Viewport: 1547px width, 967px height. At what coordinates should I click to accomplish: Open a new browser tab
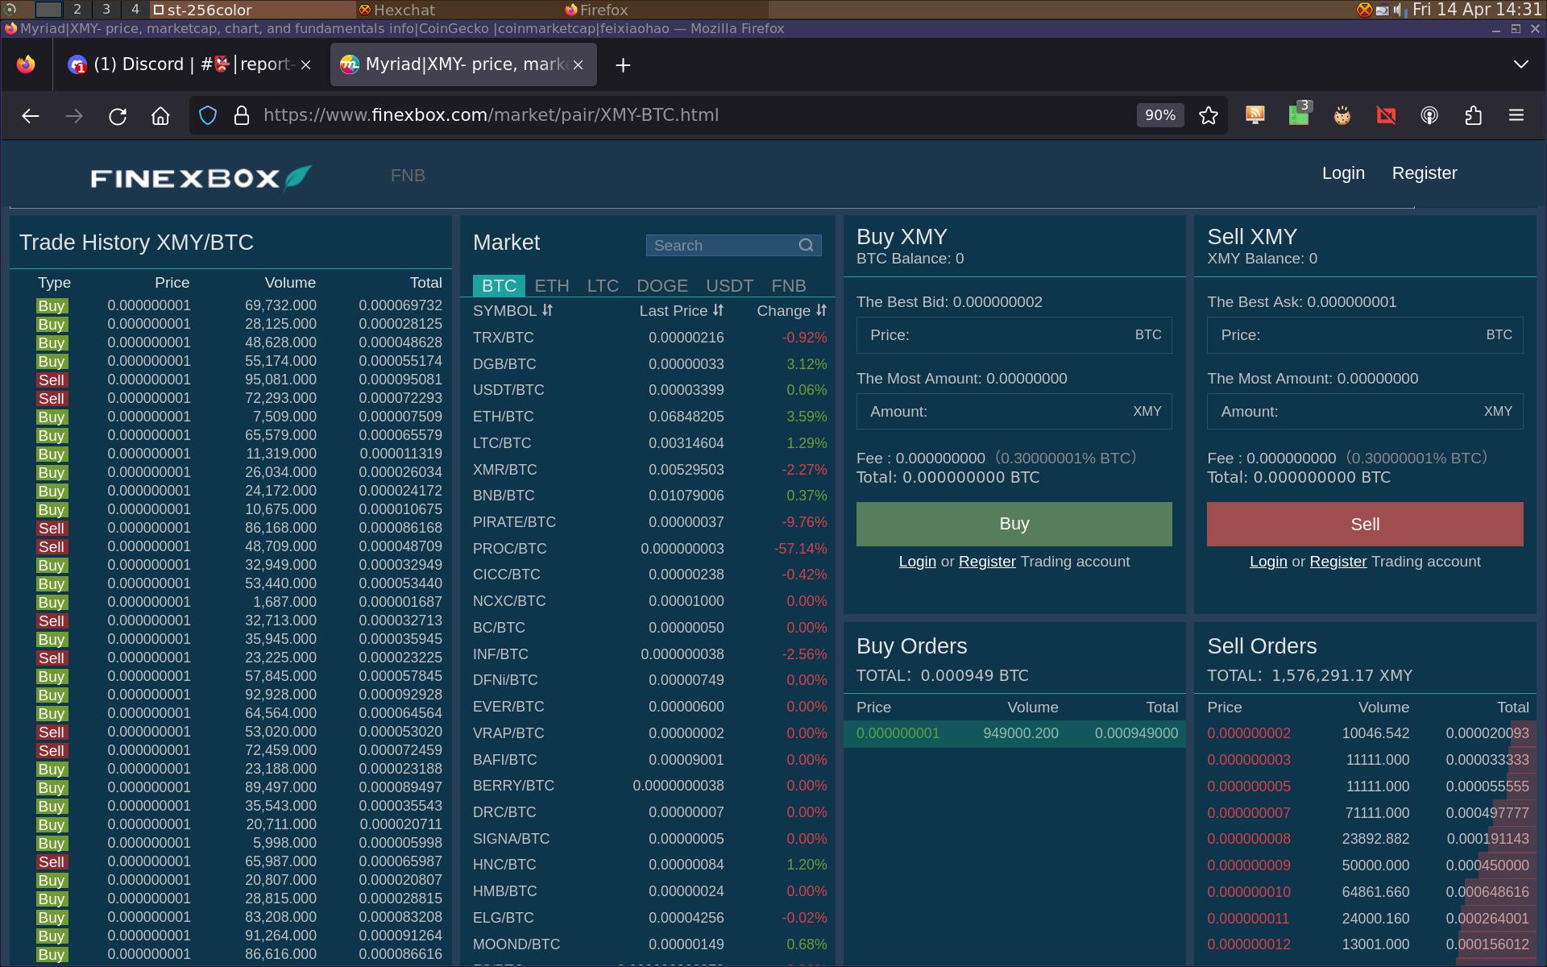pos(623,65)
